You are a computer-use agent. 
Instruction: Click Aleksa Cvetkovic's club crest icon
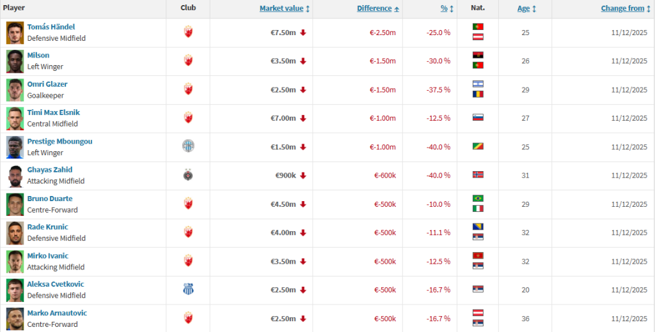pos(187,289)
